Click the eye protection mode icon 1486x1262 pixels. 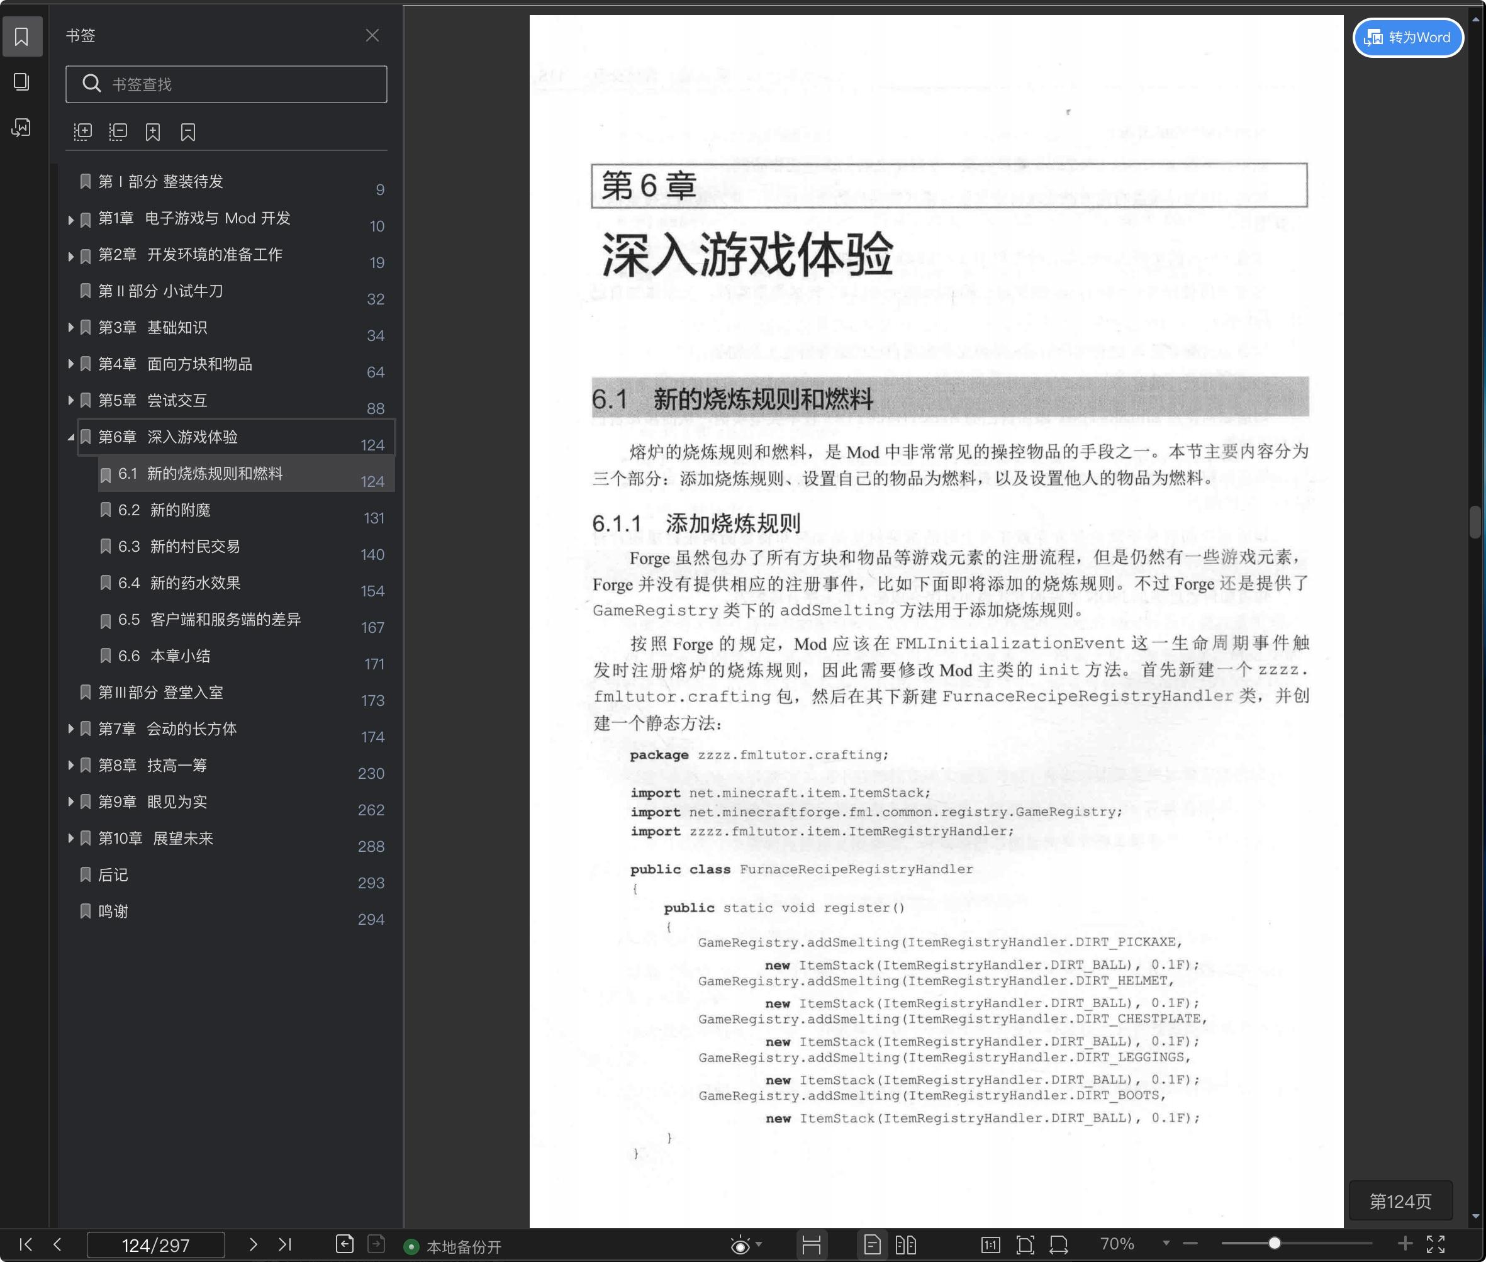point(740,1246)
